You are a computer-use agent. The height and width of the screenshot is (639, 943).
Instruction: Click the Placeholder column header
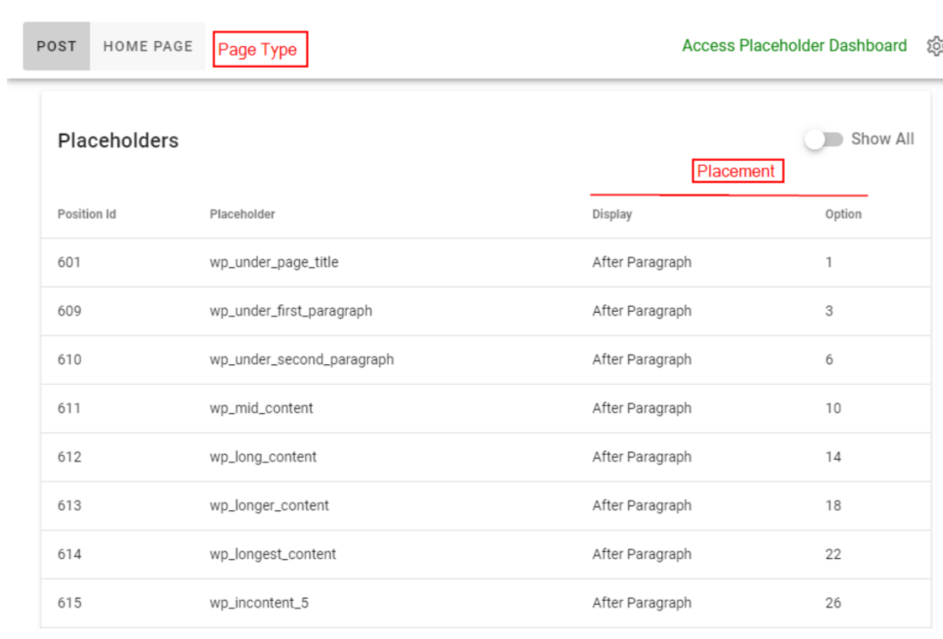242,214
